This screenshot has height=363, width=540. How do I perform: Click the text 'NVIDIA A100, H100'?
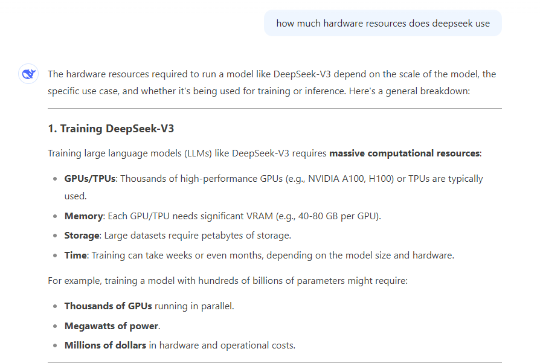[x=350, y=179]
